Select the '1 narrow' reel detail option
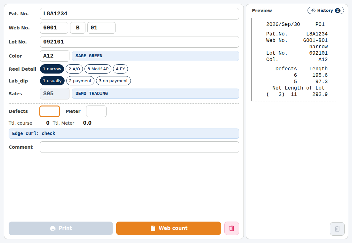Viewport: 352px width, 243px height. pyautogui.click(x=52, y=69)
